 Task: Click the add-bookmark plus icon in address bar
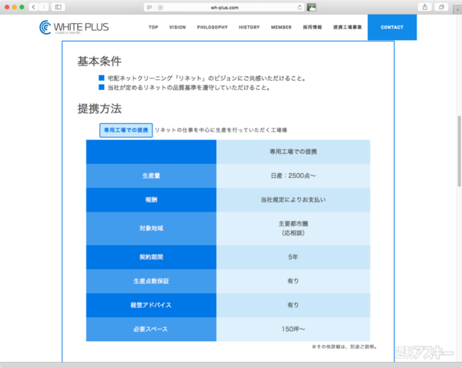tap(160, 8)
